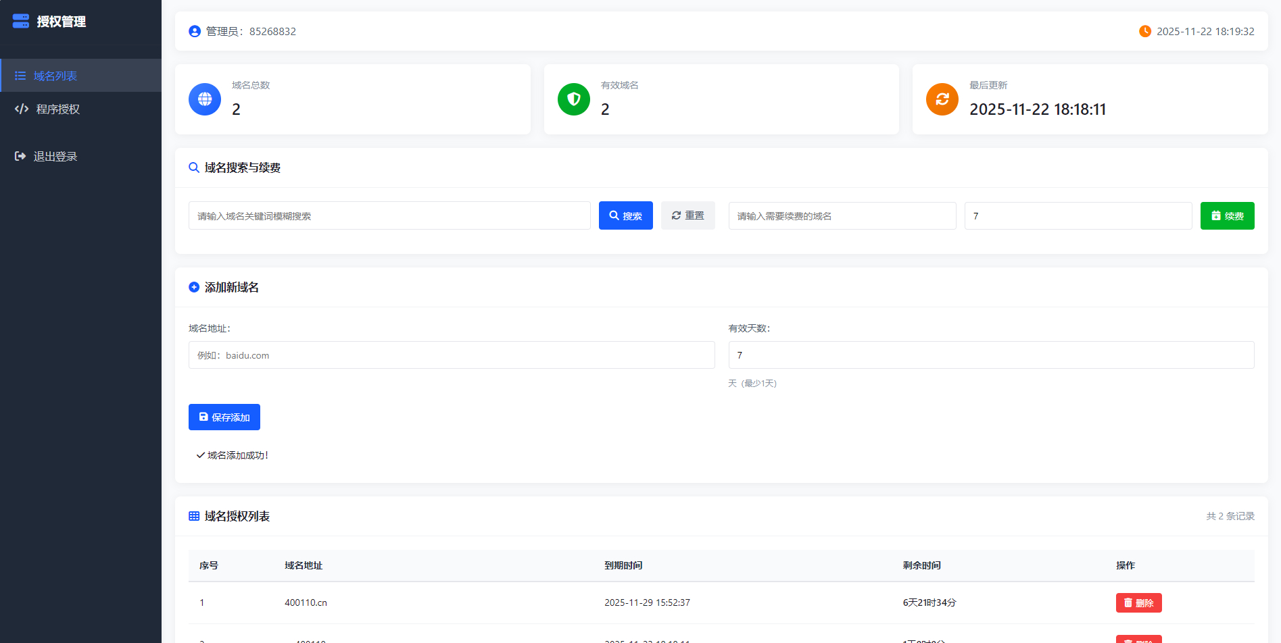Select 退出登录 to log out
The image size is (1281, 643).
(x=80, y=156)
